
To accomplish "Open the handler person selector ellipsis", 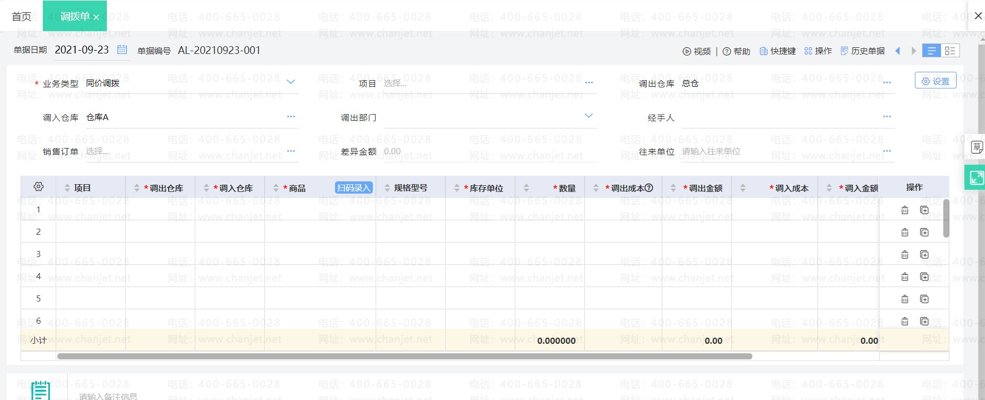I will (x=887, y=116).
